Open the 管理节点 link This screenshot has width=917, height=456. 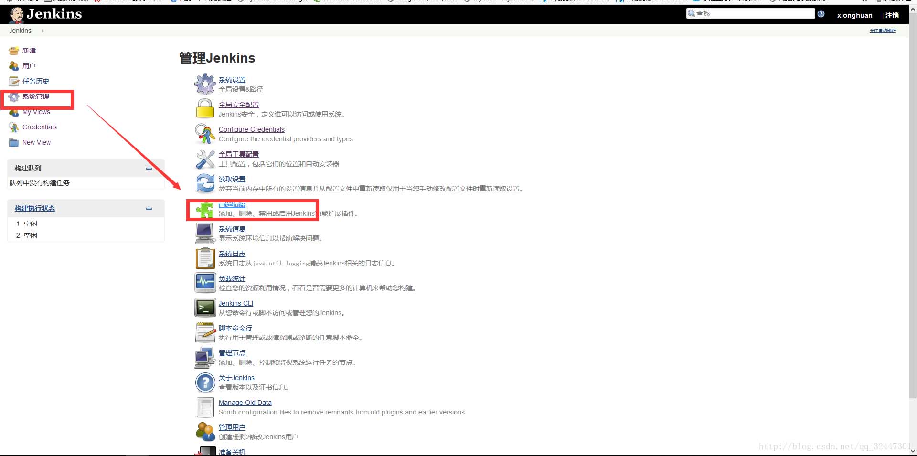(x=232, y=353)
